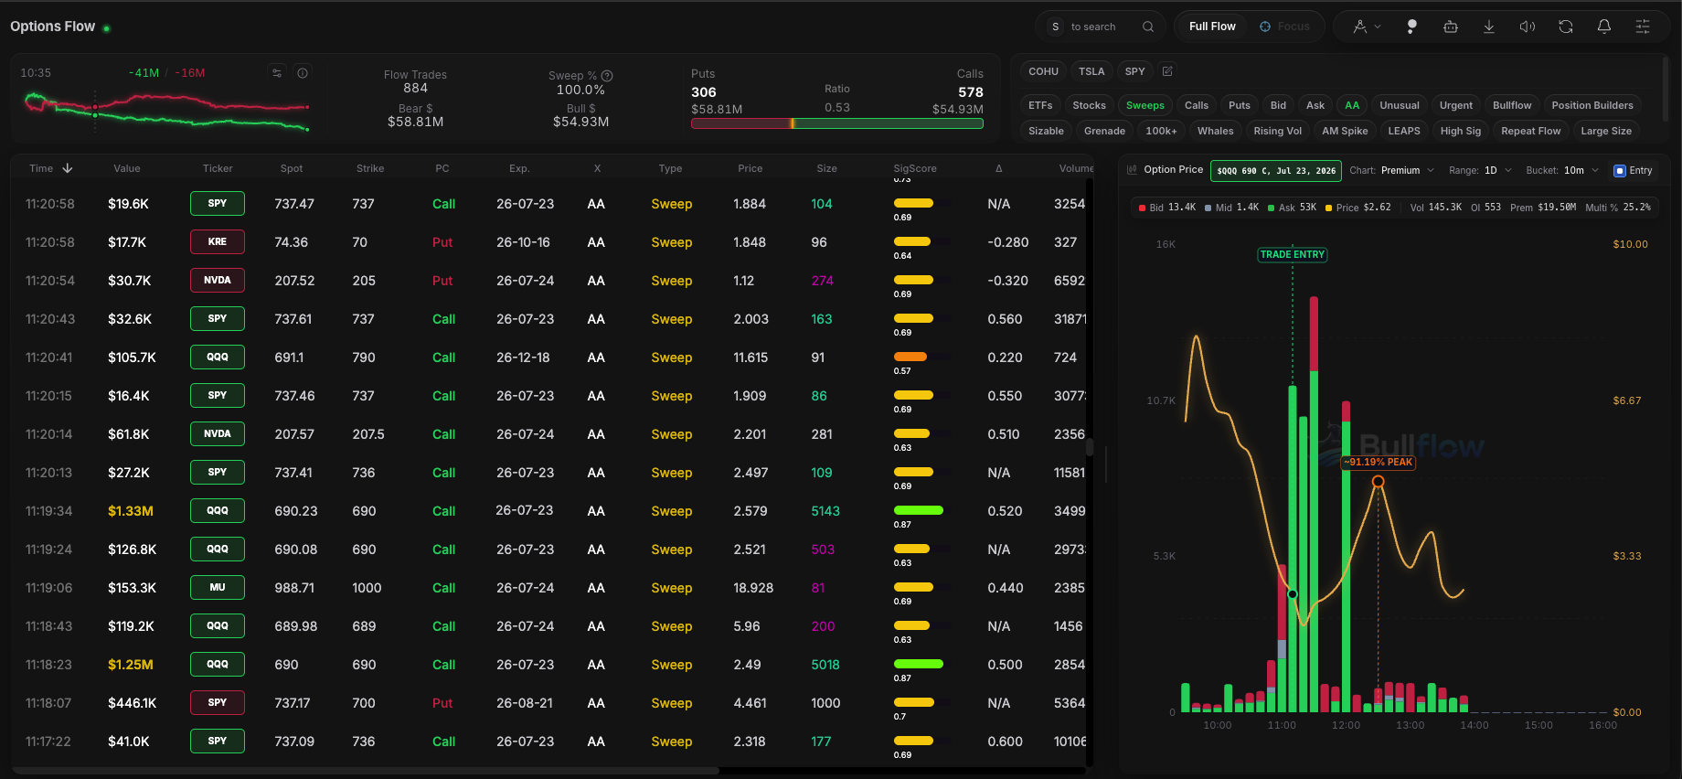Sort by SigScore column header
The image size is (1682, 779).
(915, 168)
